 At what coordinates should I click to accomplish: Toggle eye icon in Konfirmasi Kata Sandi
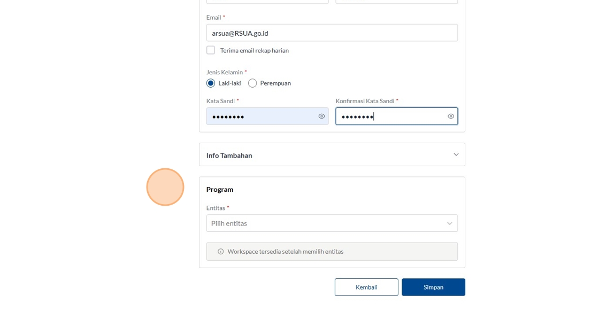pyautogui.click(x=451, y=116)
